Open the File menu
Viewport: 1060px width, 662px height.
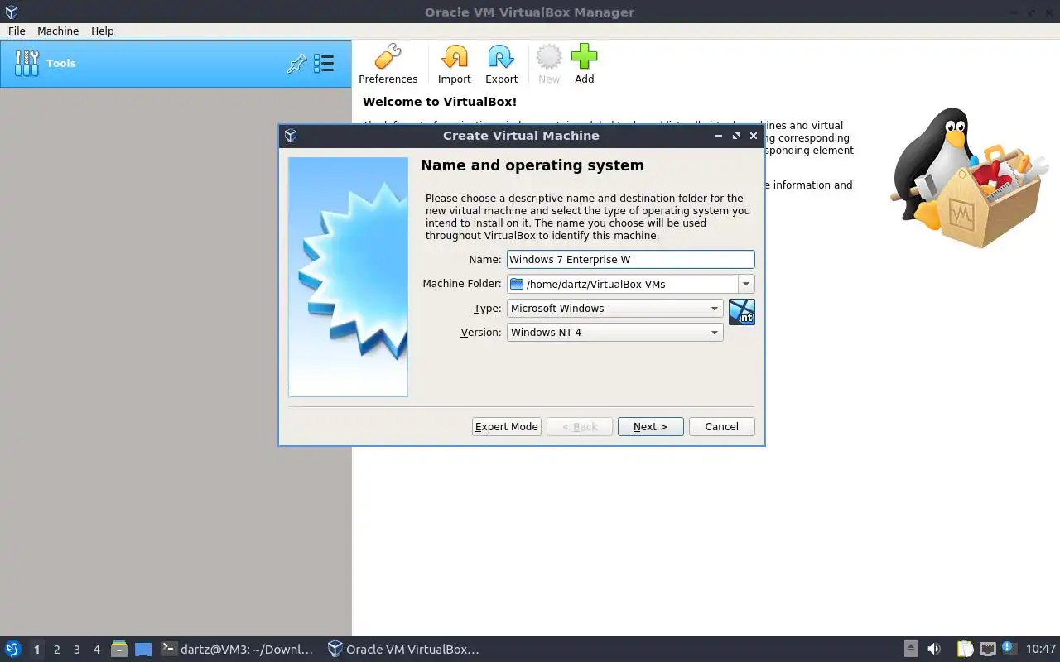coord(17,31)
